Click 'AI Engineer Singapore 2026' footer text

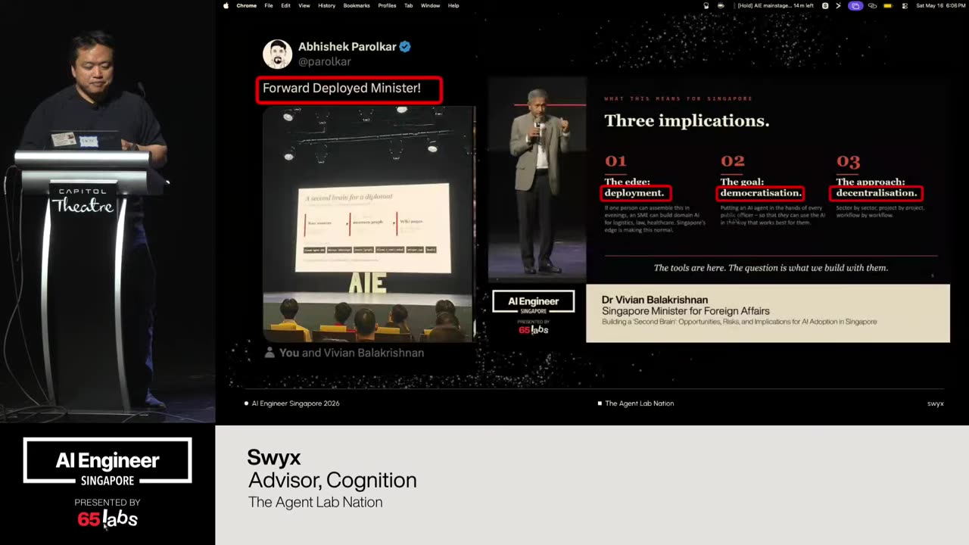pos(295,403)
